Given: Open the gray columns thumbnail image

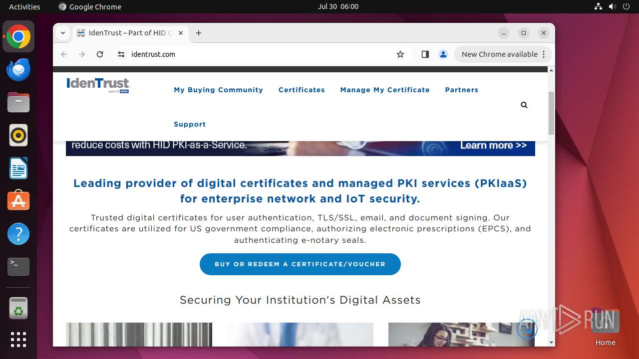Looking at the screenshot, I should 139,335.
